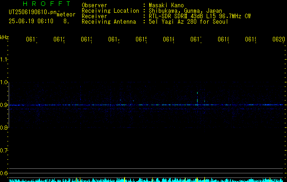Click the HROFFT title text
Viewport: 287px width, 182px height.
47,4
